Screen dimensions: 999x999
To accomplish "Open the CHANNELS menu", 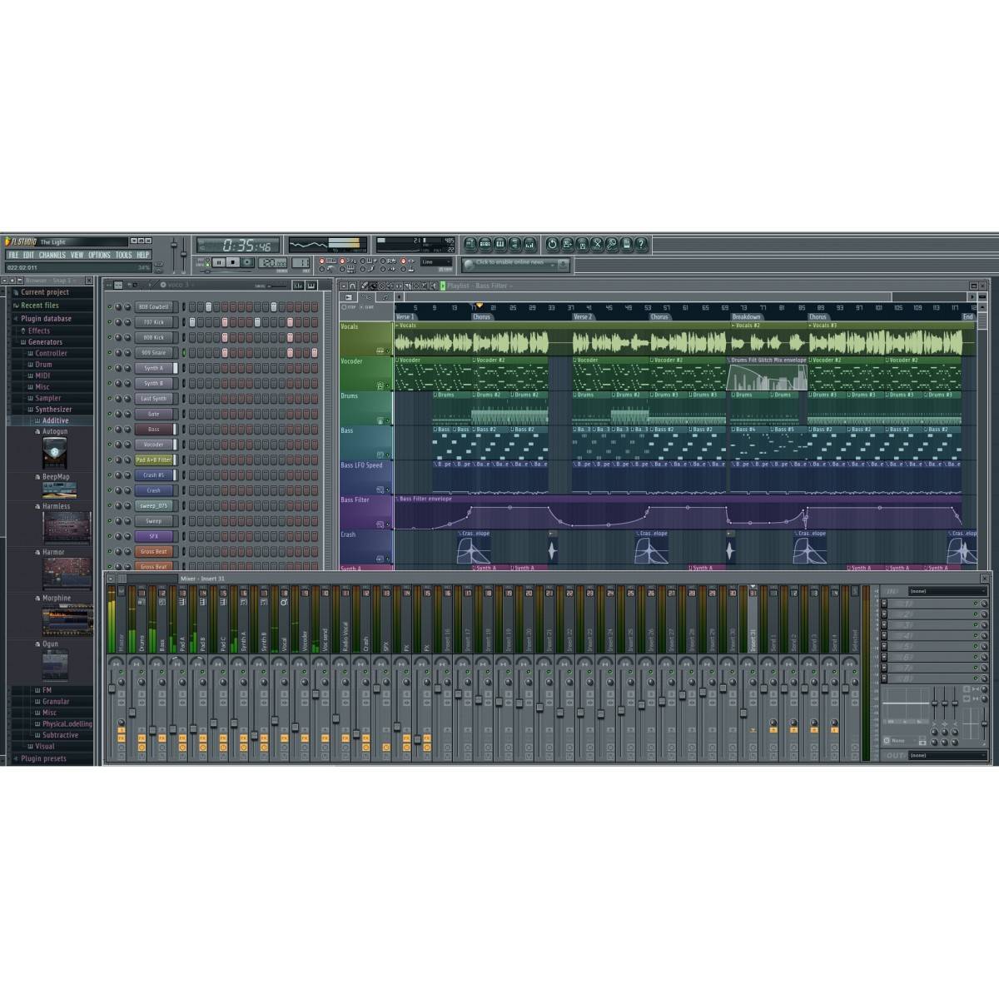I will 52,255.
